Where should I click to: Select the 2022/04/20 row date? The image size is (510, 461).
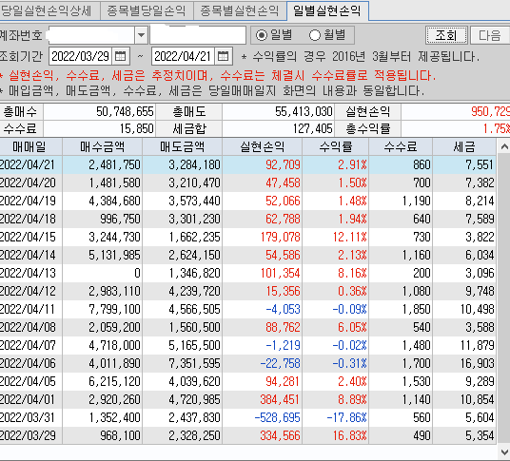(28, 182)
